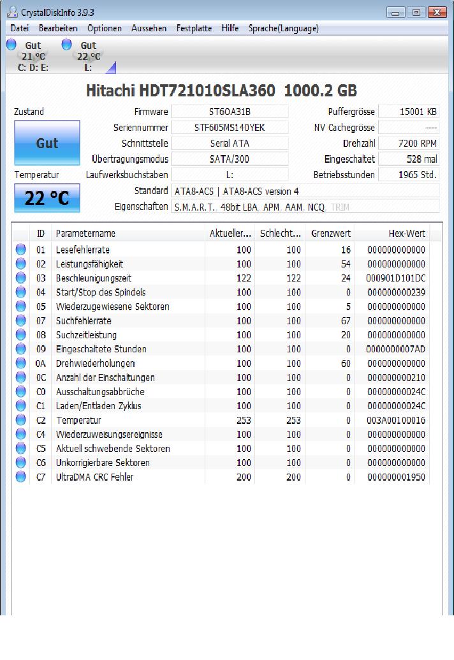
Task: Click status orb for Aktuell schwebende Sektoren
Action: tap(20, 448)
